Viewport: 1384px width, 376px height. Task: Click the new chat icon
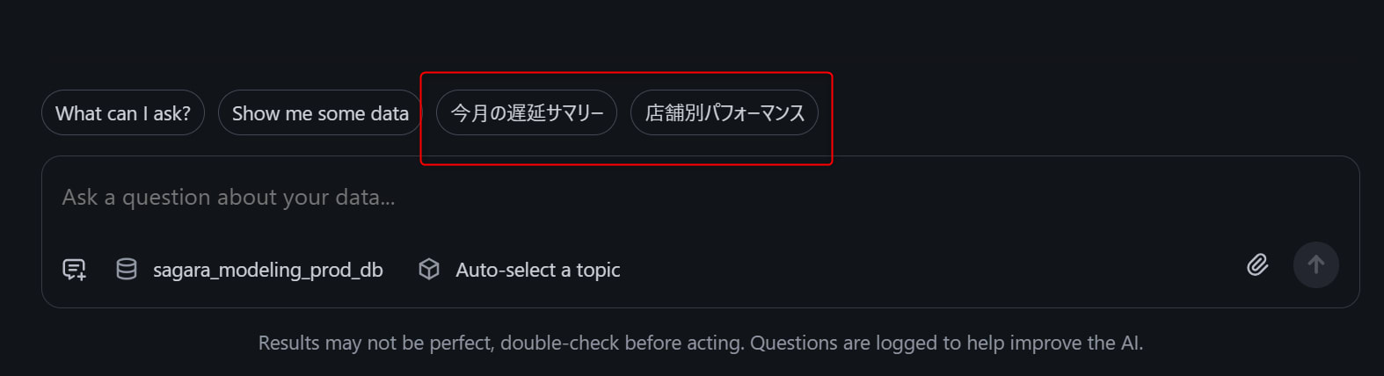coord(75,270)
